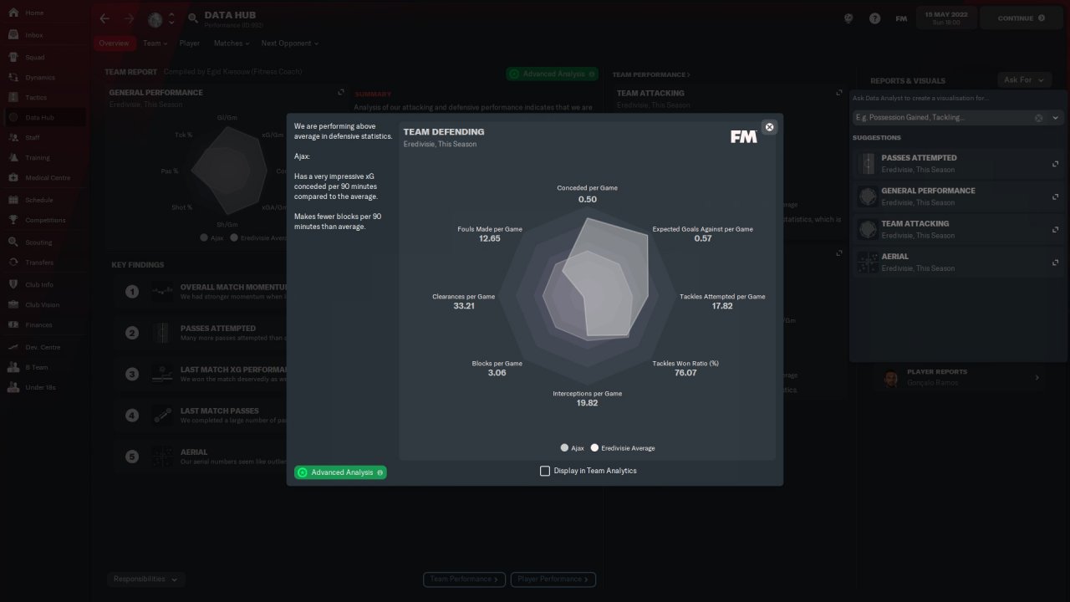The height and width of the screenshot is (602, 1070).
Task: Expand the data analyst search suggestions chevron
Action: pyautogui.click(x=1055, y=118)
